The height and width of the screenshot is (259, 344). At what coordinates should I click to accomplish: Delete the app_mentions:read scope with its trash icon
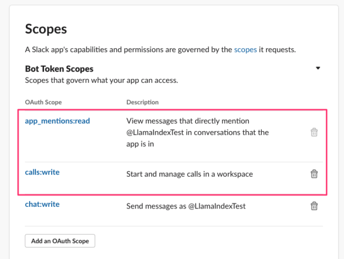(314, 132)
